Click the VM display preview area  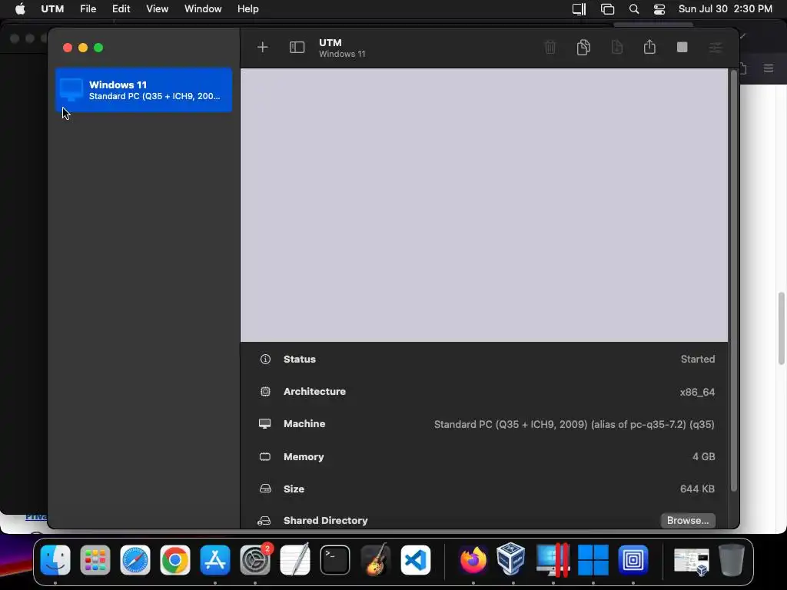(484, 205)
